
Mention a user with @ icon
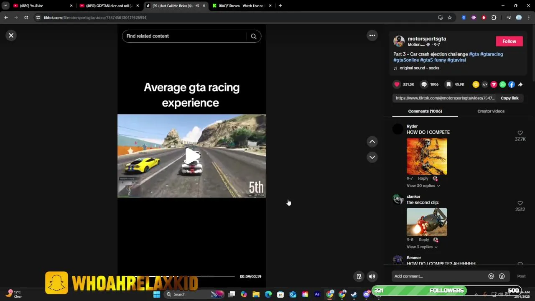(x=491, y=276)
